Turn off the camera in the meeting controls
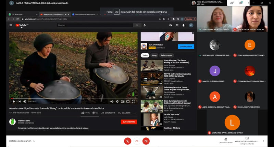The image size is (274, 147). click(x=146, y=141)
